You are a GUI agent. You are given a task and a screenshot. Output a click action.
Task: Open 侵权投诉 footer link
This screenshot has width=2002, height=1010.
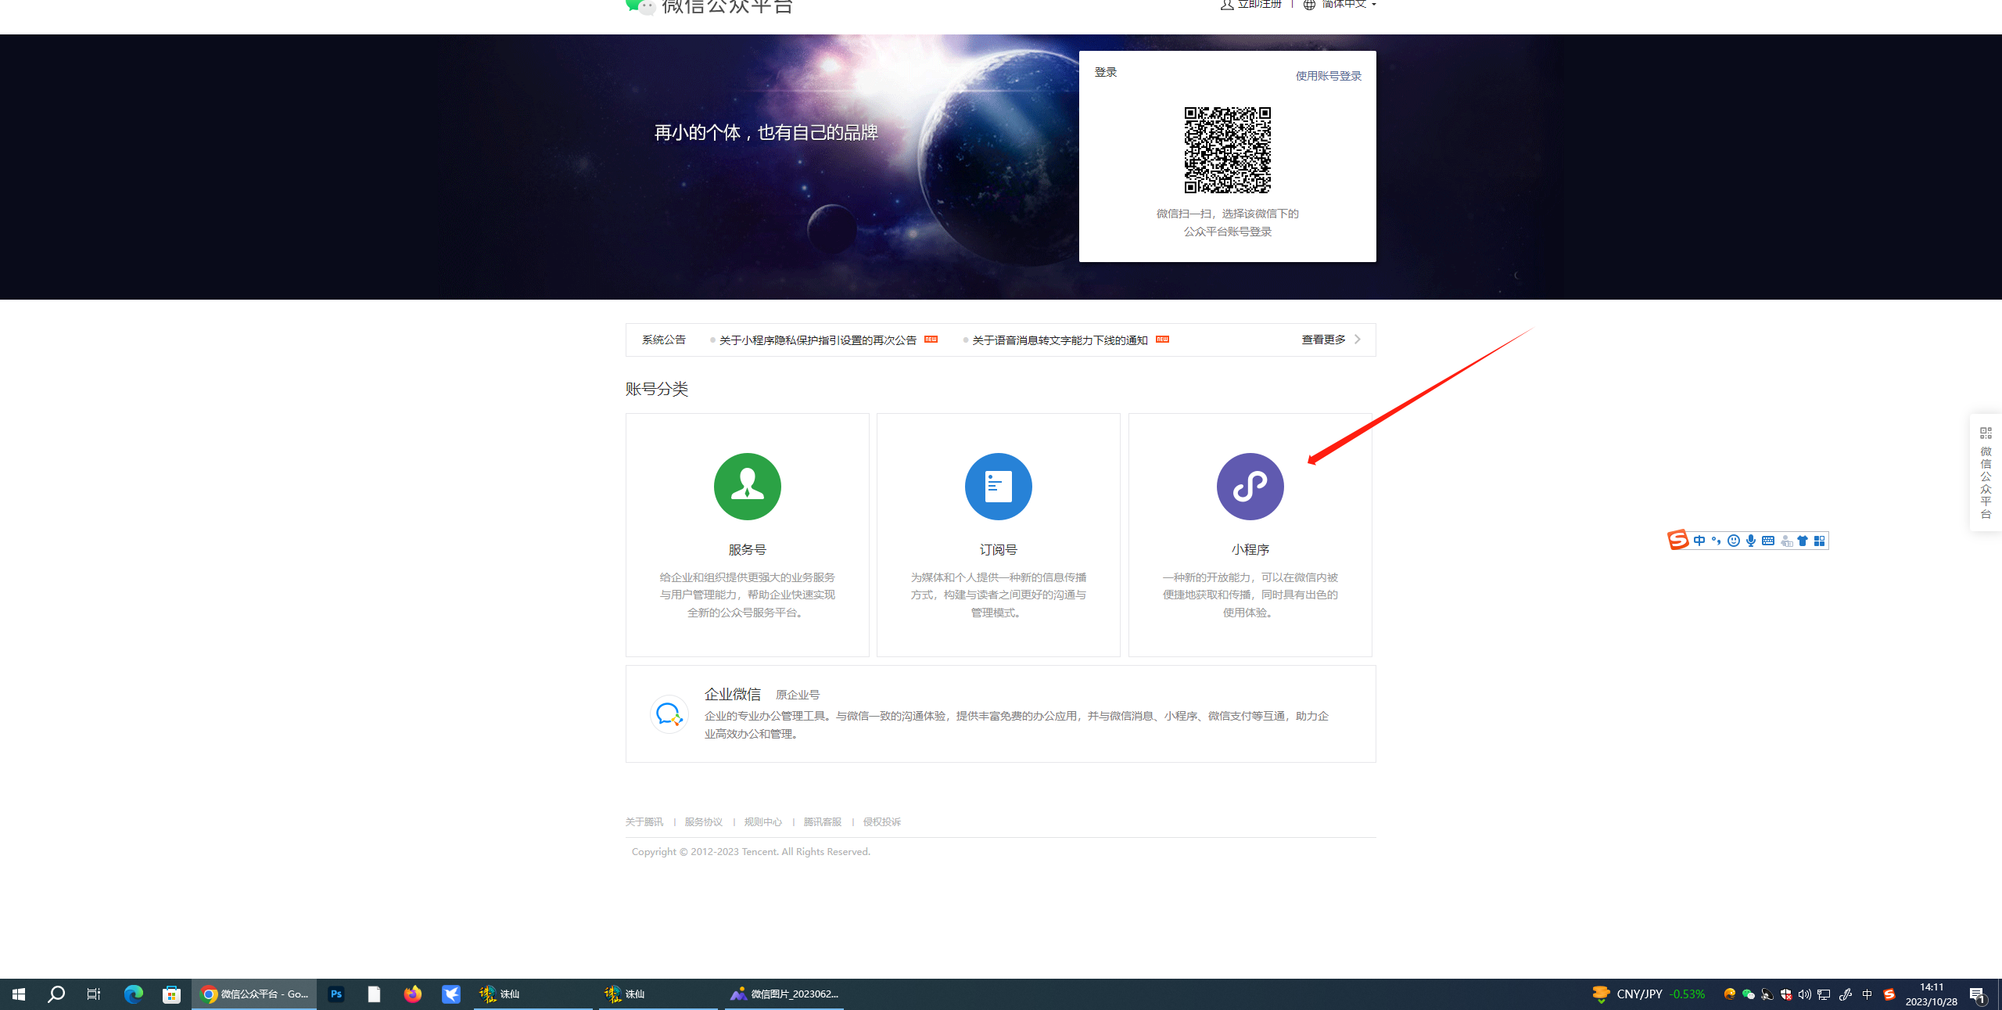(881, 821)
